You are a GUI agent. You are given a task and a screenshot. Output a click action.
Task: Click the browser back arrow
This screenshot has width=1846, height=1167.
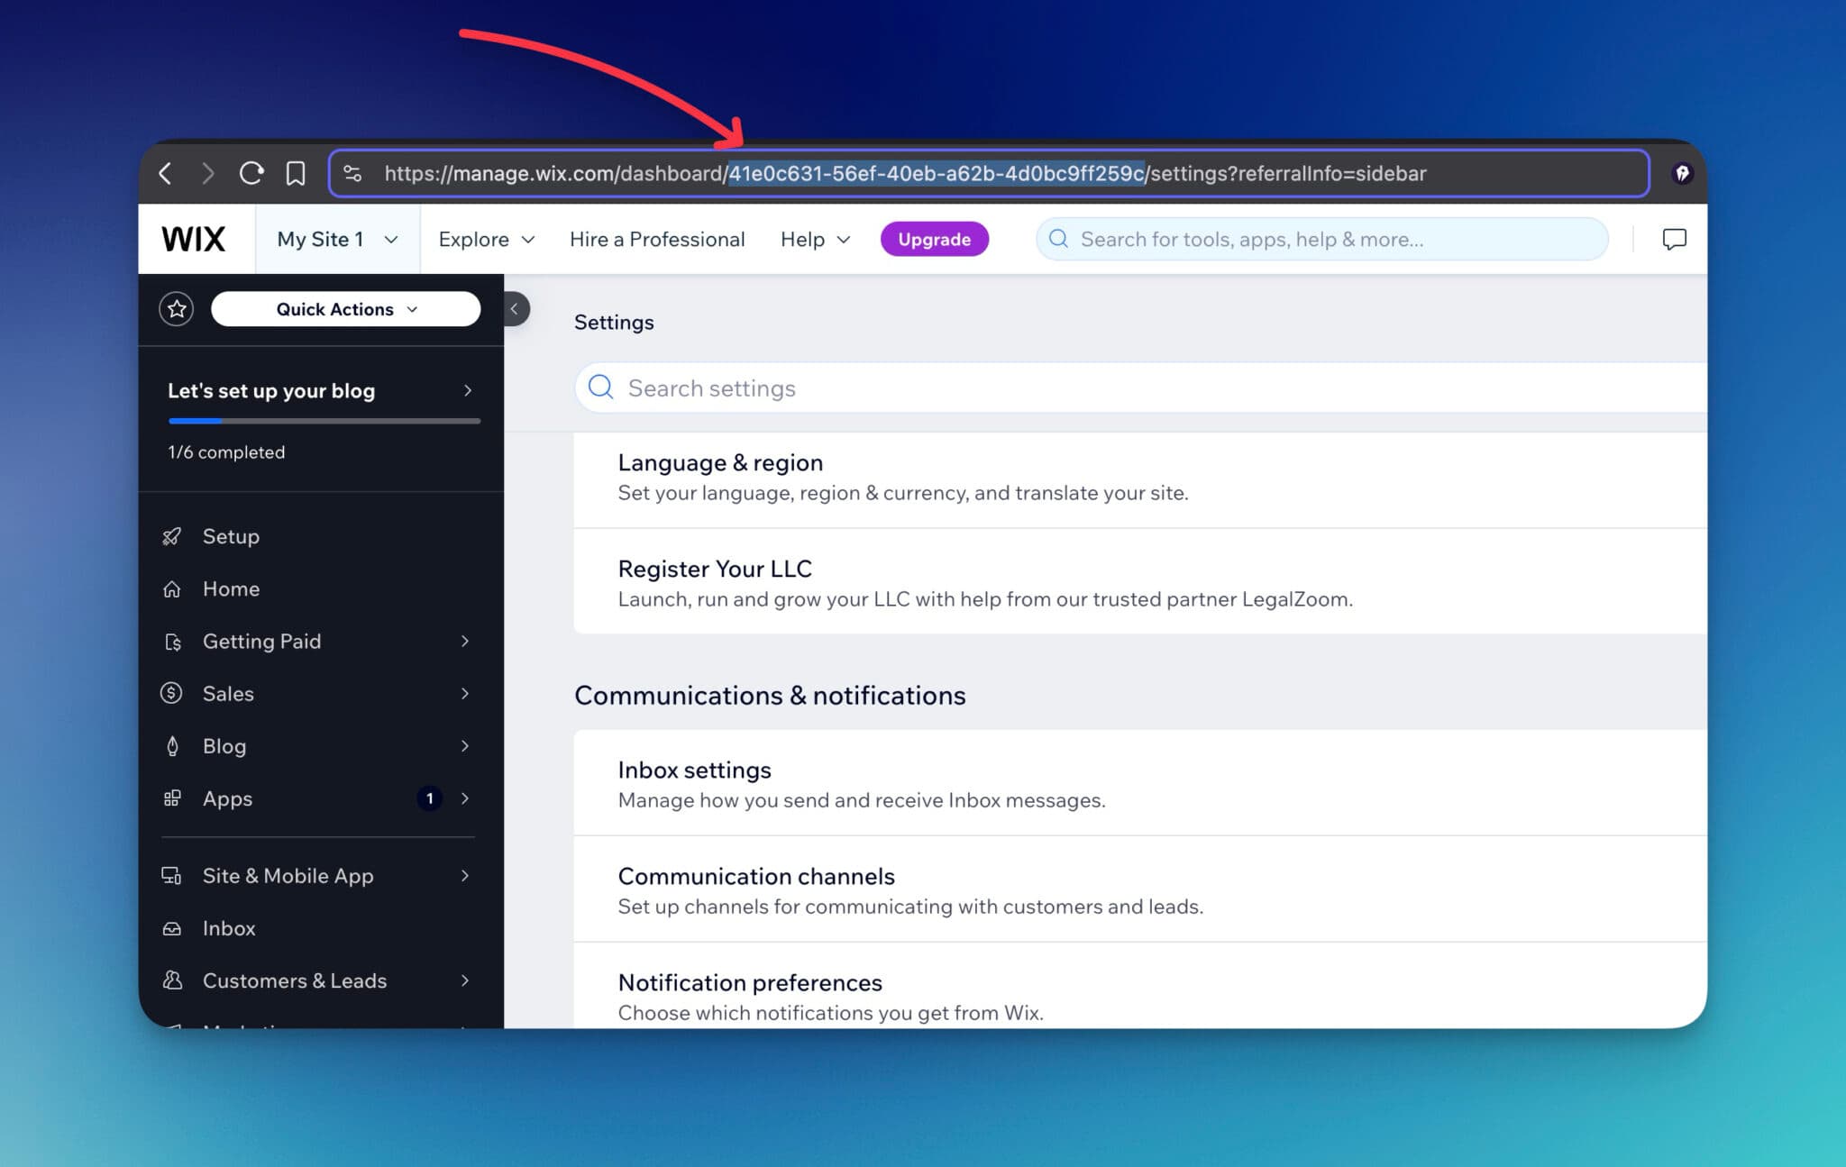(165, 173)
